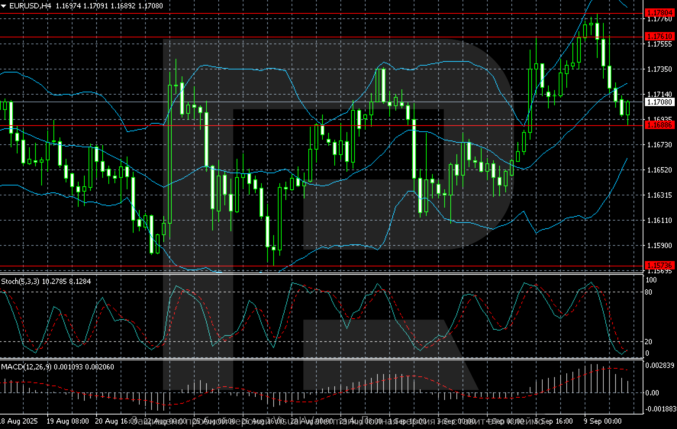Click the red 1.17804 price level label
The height and width of the screenshot is (429, 677).
pos(659,13)
